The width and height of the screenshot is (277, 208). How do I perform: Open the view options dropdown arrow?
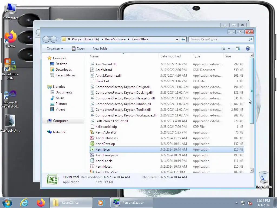point(229,48)
